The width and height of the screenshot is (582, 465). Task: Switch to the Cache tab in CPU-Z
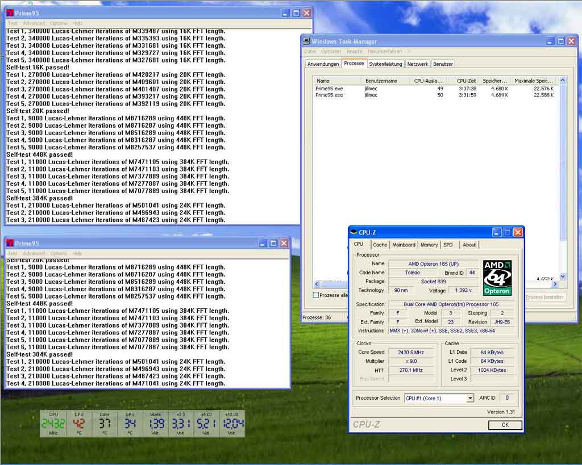point(380,245)
